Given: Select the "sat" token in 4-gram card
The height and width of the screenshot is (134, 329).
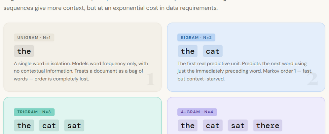Looking at the screenshot, I should [238, 126].
